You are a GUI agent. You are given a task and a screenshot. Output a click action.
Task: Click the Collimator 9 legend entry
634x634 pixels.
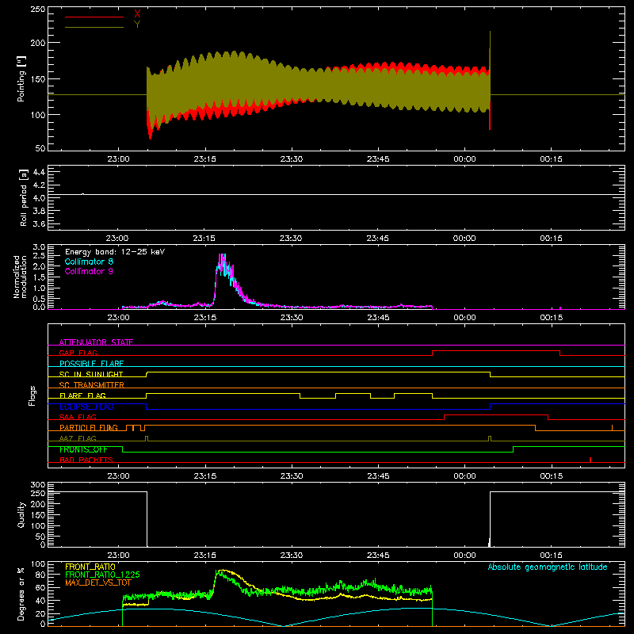(x=89, y=271)
